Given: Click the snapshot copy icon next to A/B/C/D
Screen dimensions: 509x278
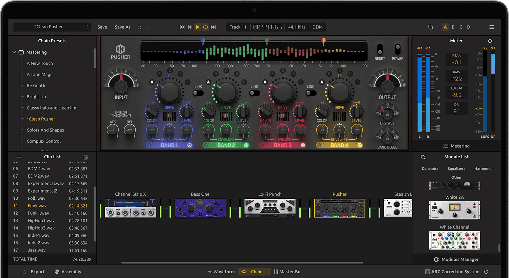Looking at the screenshot, I should pos(430,27).
